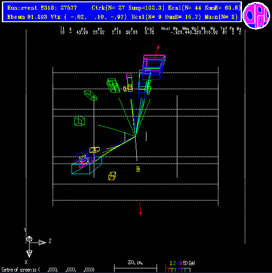Pick the isolated green cube on the left
Screen dimensions: 272x273
pyautogui.click(x=80, y=121)
